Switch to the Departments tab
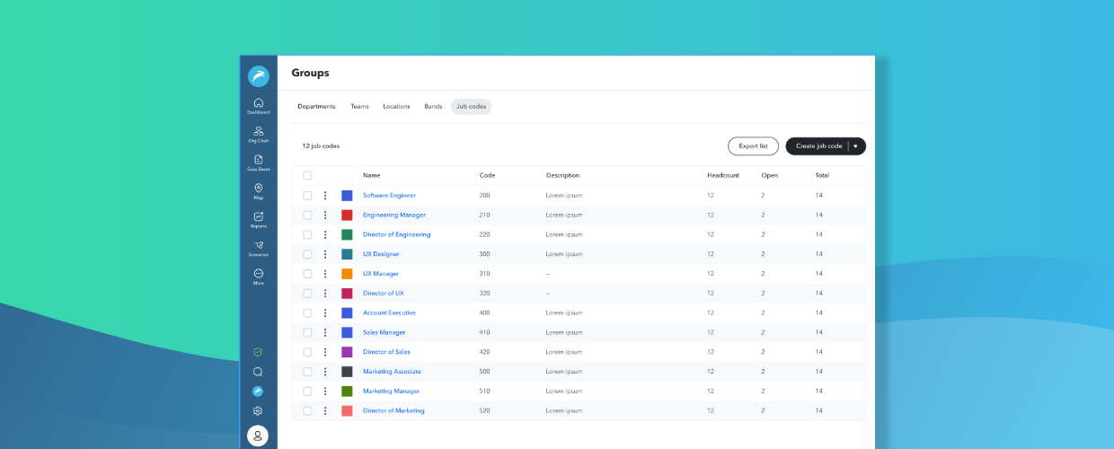Viewport: 1114px width, 449px height. pos(316,107)
